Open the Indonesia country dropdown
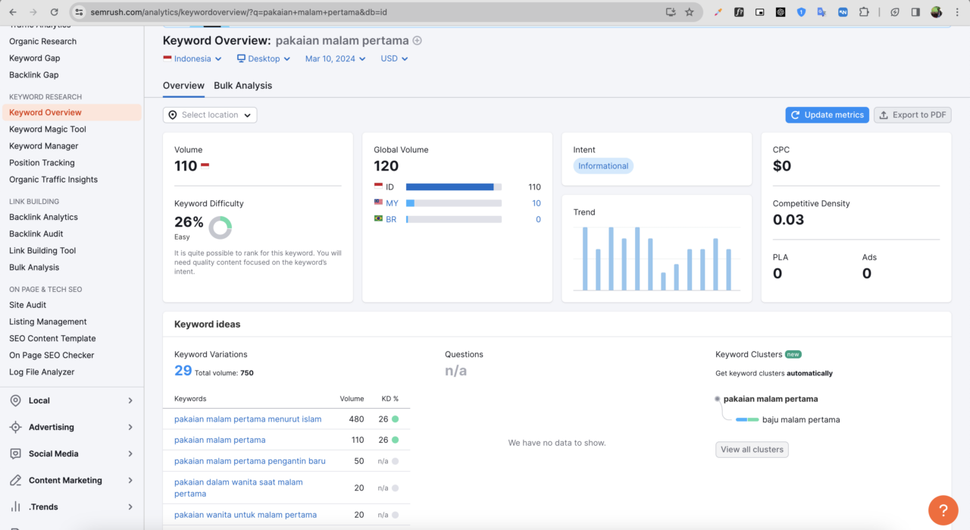The height and width of the screenshot is (530, 970). tap(192, 58)
